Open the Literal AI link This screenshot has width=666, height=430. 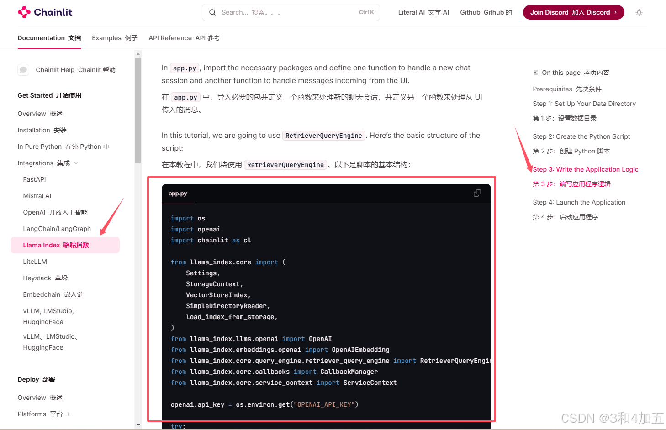[423, 12]
